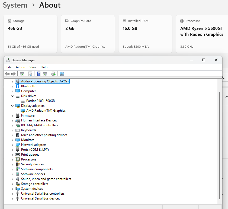Open the Properties toolbar icon
Screen dimensions: 228x209
(30, 74)
